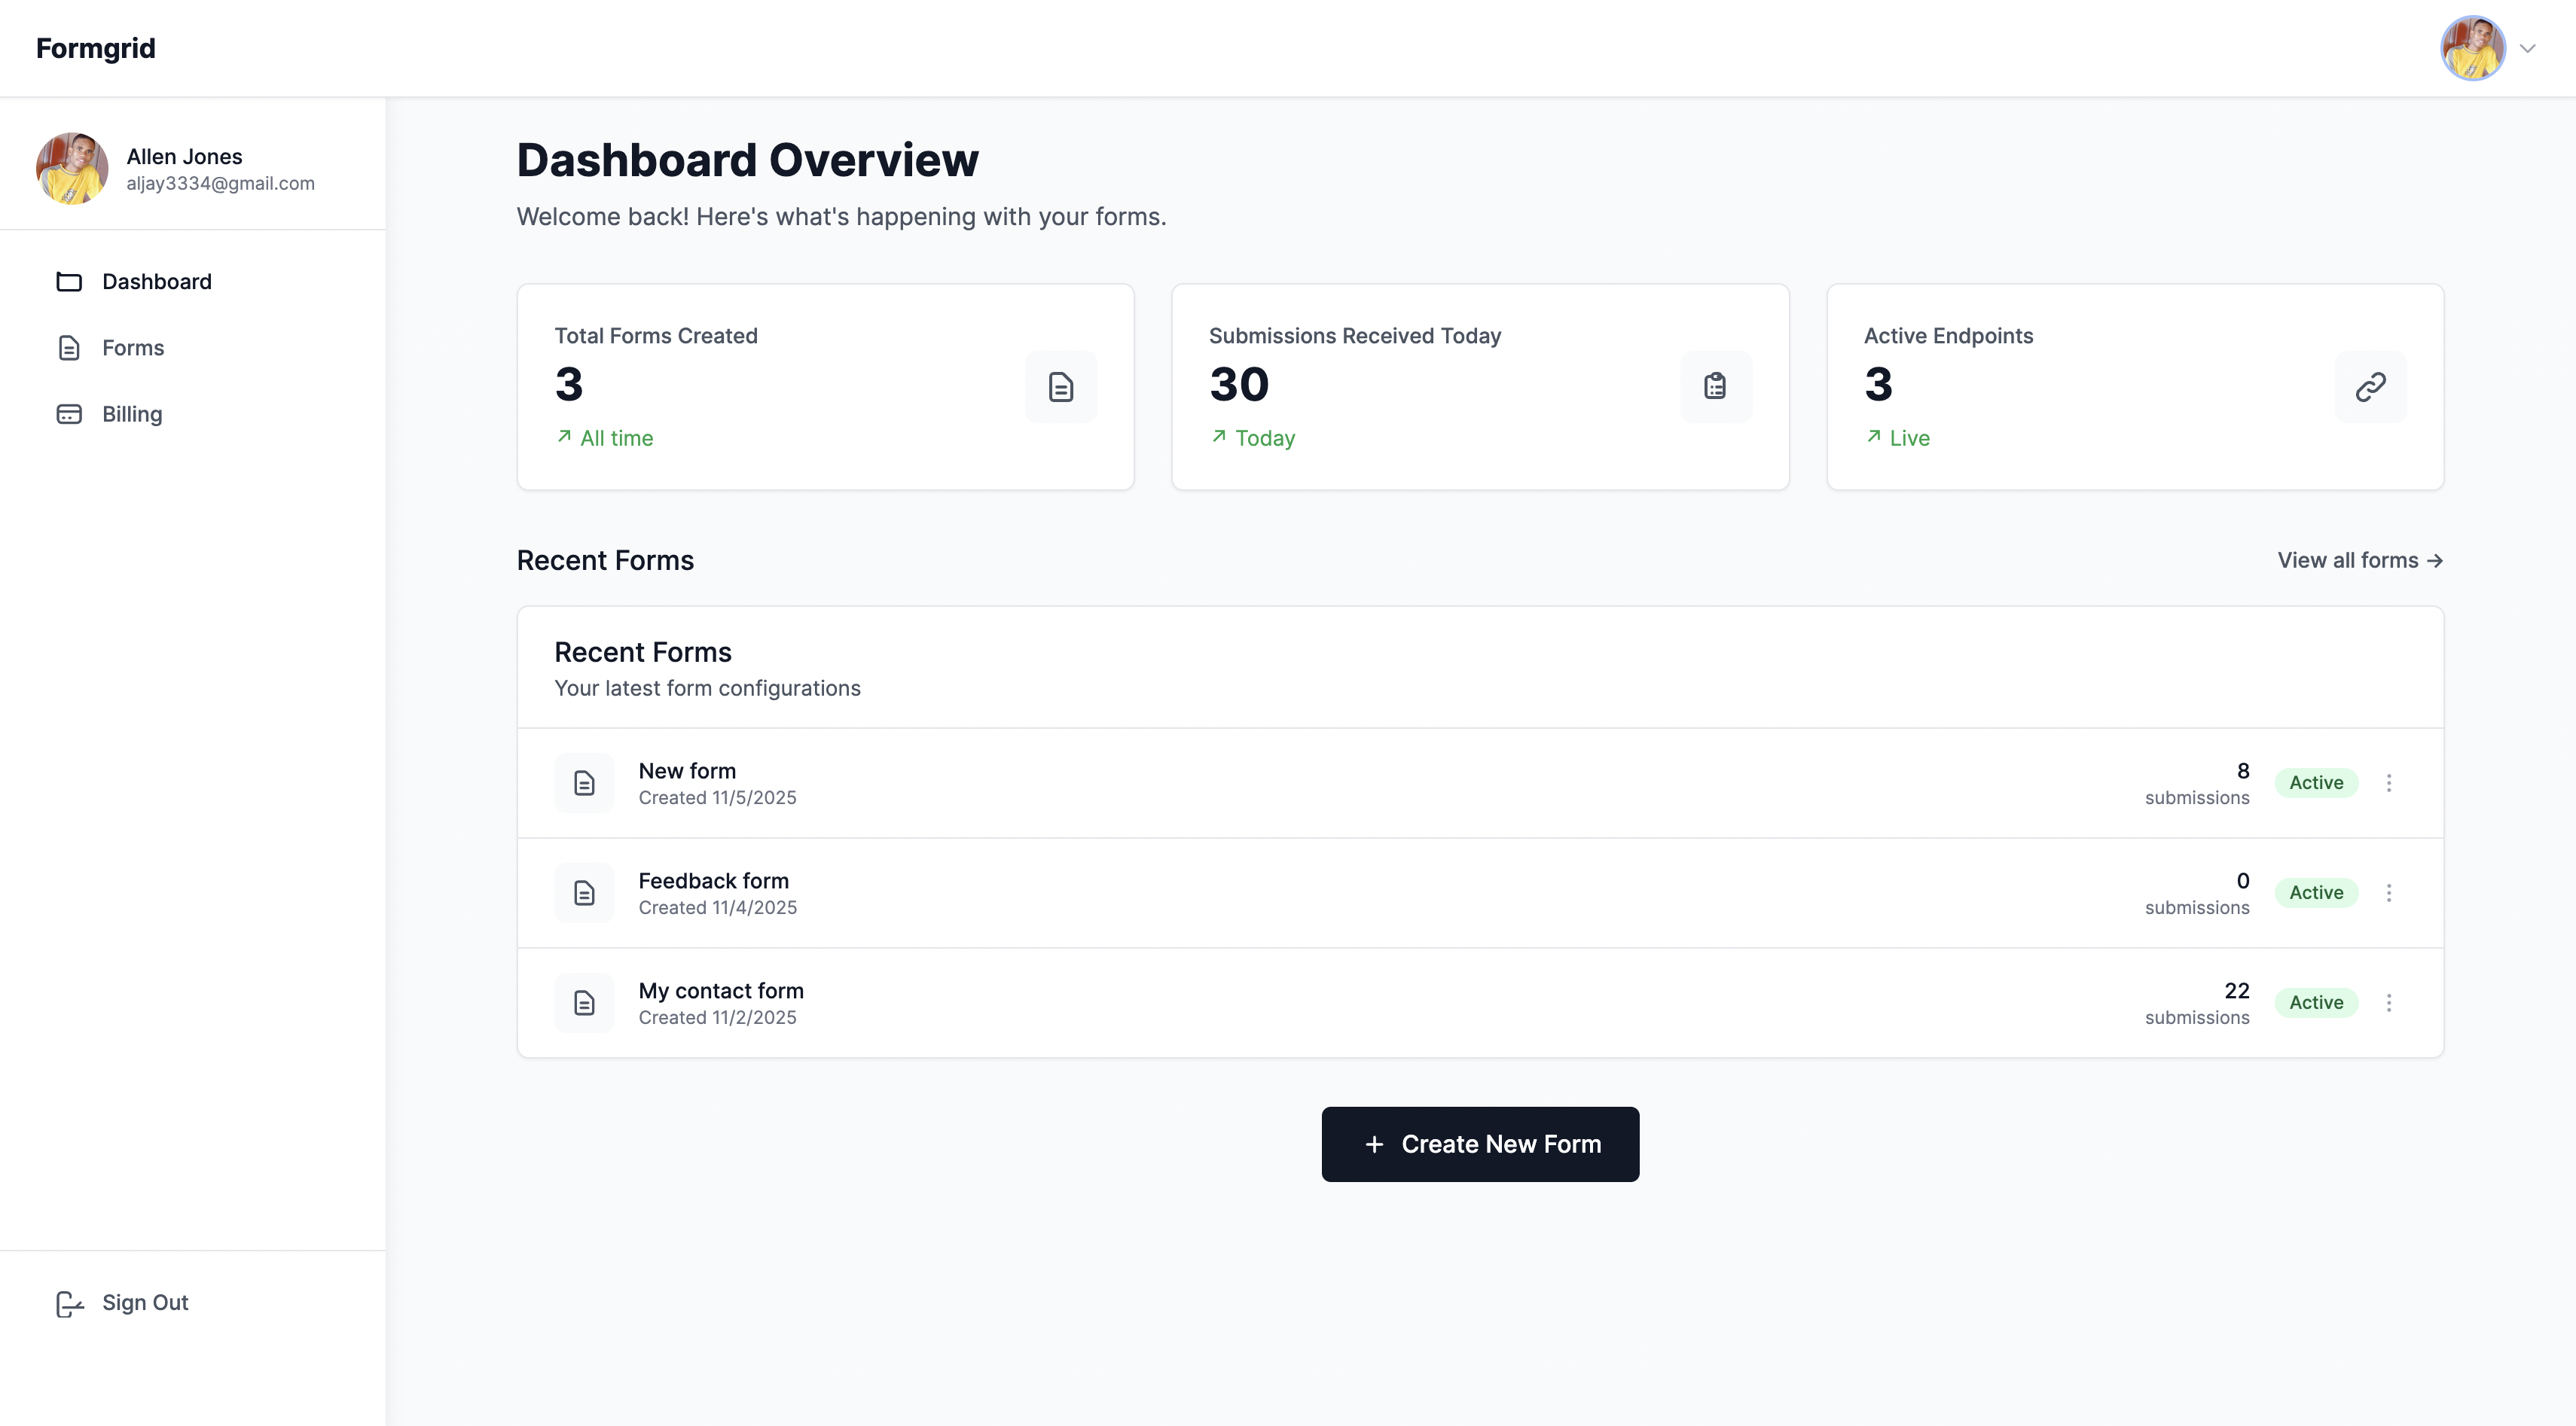The image size is (2576, 1426).
Task: Open the options menu for Feedback form
Action: (2390, 892)
